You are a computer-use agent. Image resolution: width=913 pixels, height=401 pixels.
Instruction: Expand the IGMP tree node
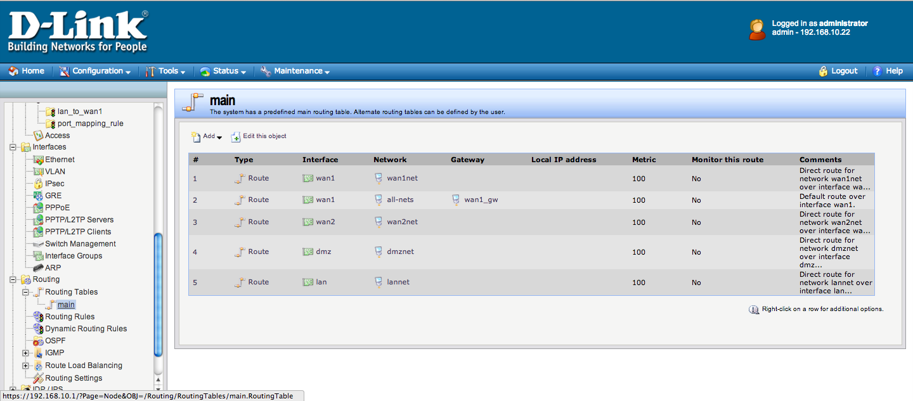coord(25,353)
